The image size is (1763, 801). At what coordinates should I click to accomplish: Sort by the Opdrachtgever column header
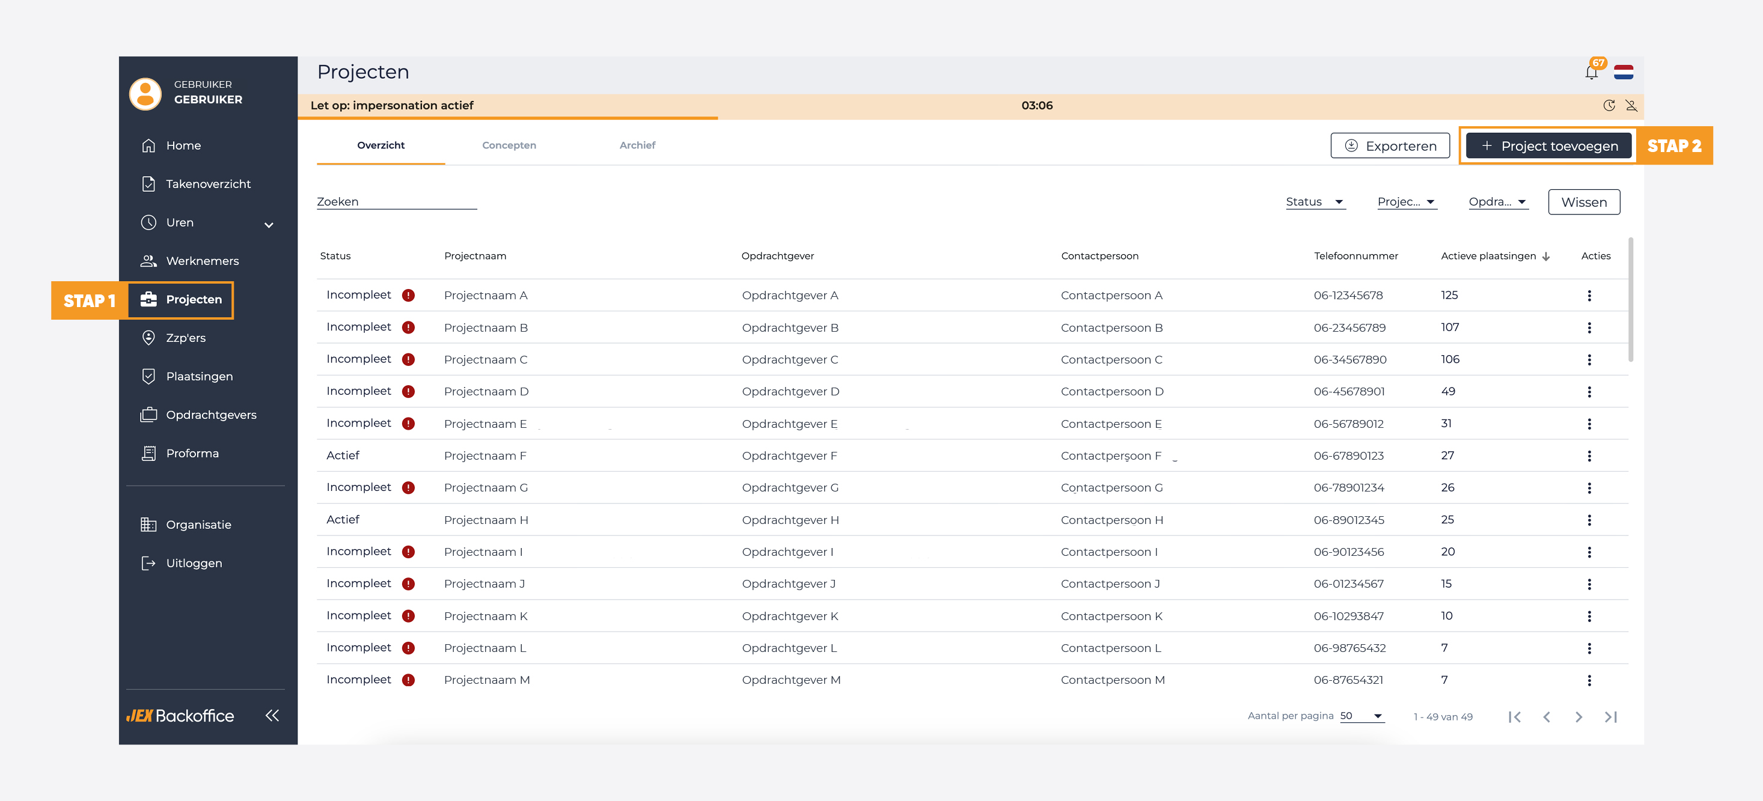(x=777, y=256)
